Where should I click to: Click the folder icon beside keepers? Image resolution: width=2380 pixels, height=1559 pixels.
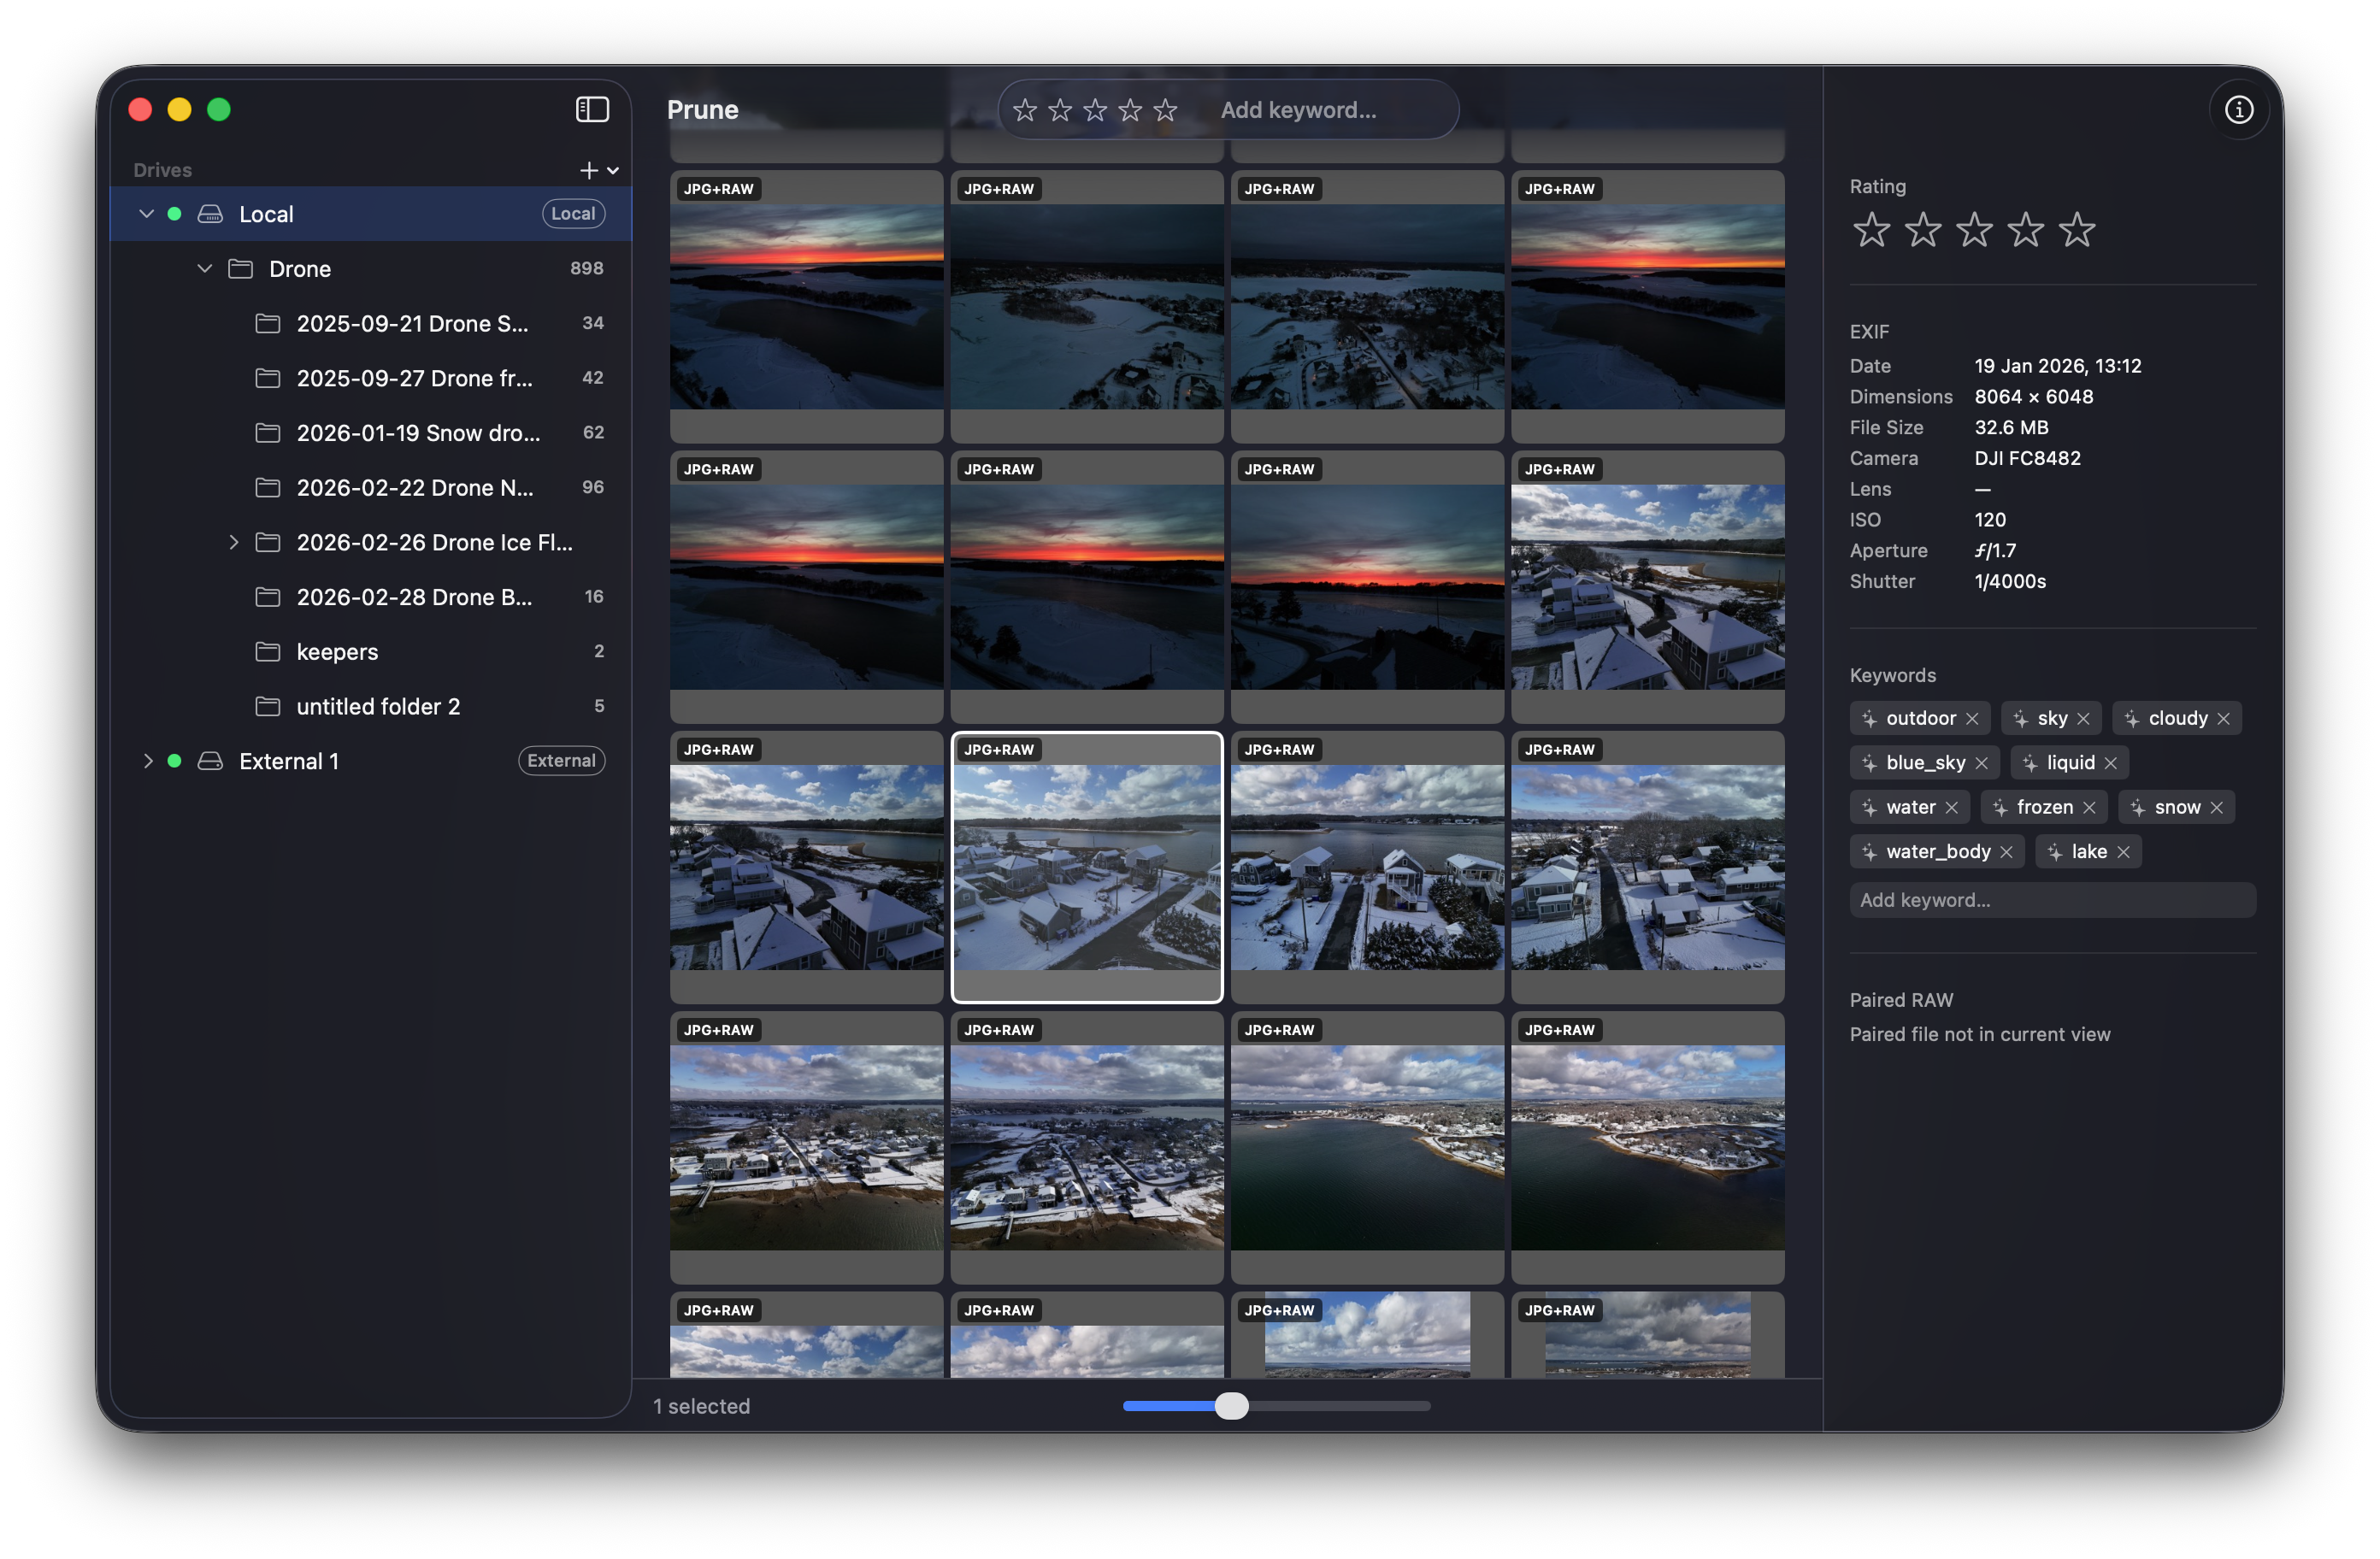coord(267,652)
